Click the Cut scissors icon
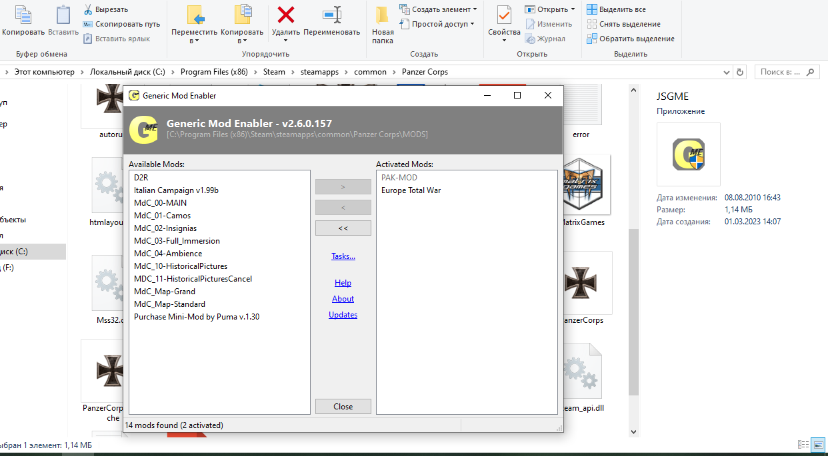Viewport: 828px width, 456px height. 88,9
